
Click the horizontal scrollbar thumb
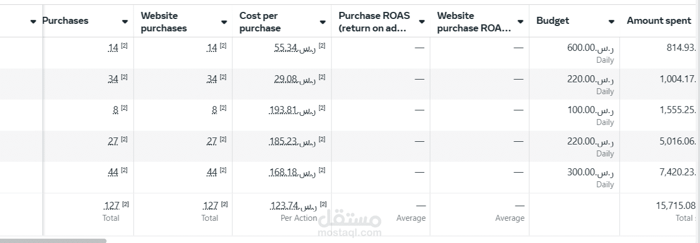[53, 240]
